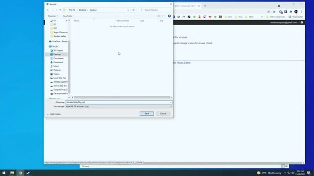This screenshot has width=314, height=176.
Task: Open the File name dropdown arrow
Action: click(171, 102)
